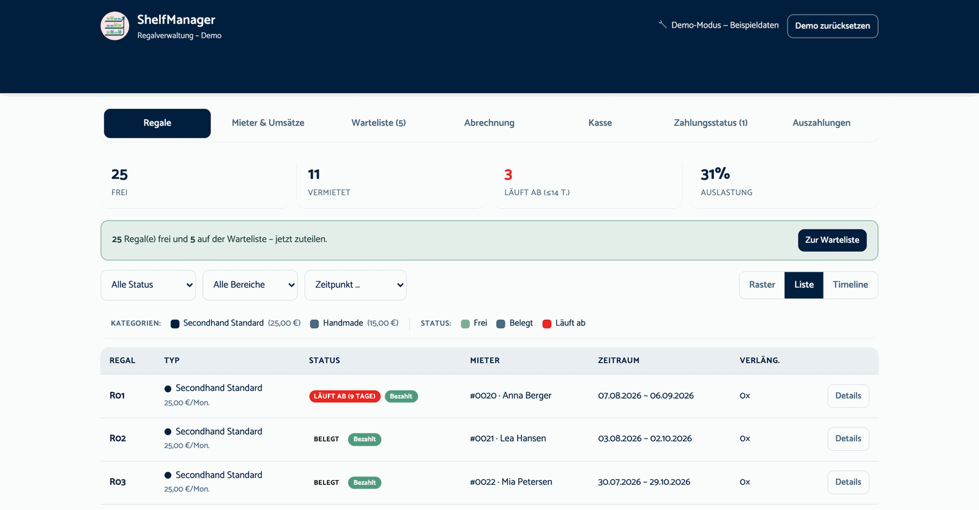Click the LÄUFT AB (9 TAGE) badge
This screenshot has width=979, height=510.
point(345,396)
